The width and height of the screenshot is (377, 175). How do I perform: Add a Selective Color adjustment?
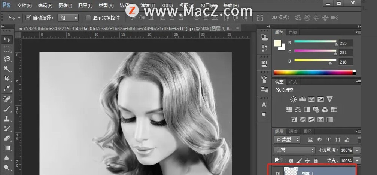320,120
